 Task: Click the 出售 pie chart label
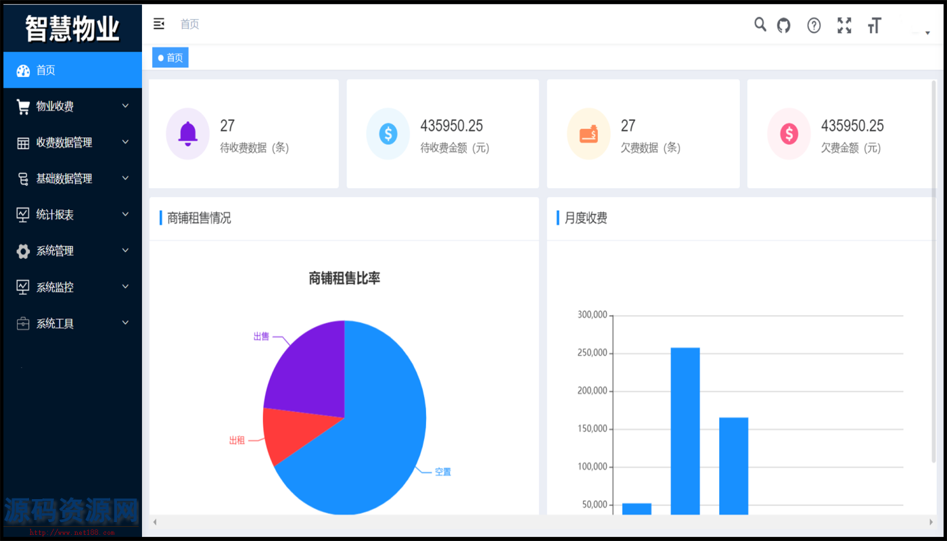(x=261, y=336)
